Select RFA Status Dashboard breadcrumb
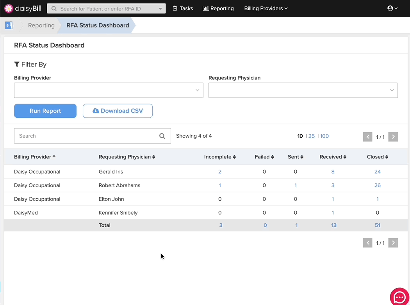The width and height of the screenshot is (410, 305). [x=98, y=25]
